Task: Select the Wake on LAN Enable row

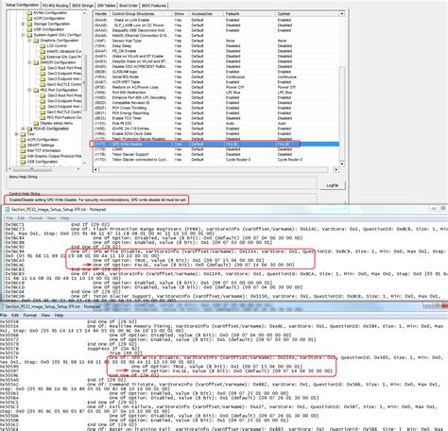Action: 216,20
